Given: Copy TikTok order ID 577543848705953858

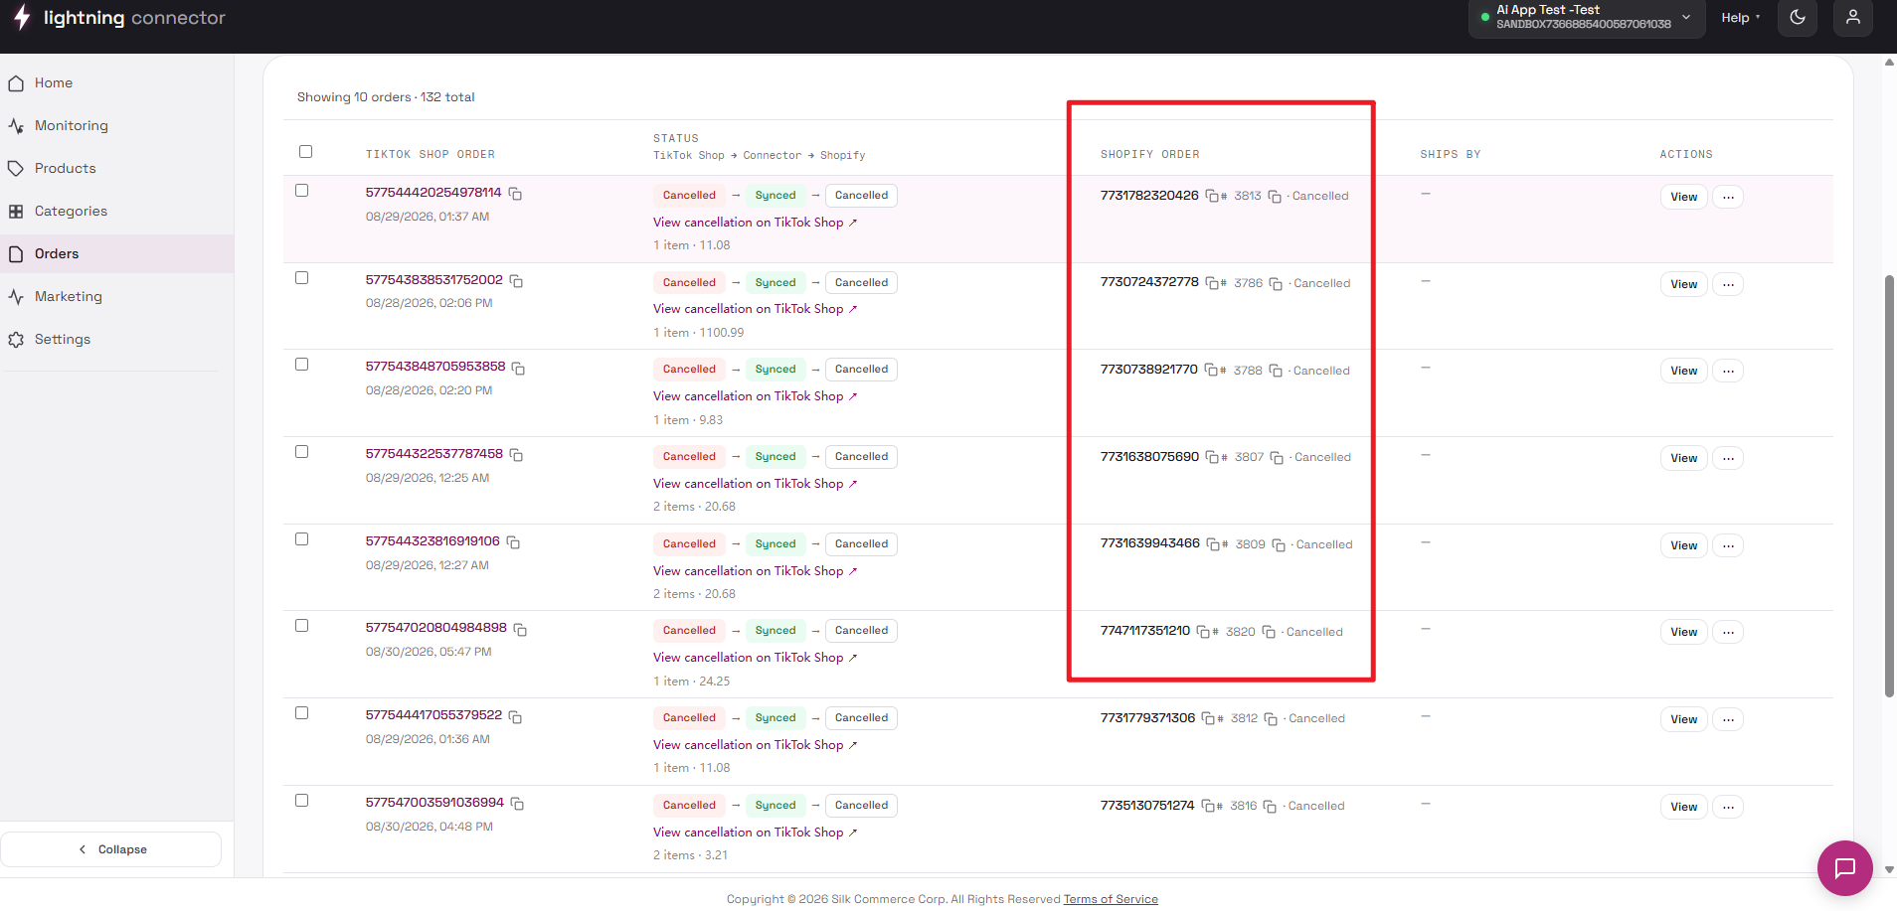Looking at the screenshot, I should pos(518,368).
